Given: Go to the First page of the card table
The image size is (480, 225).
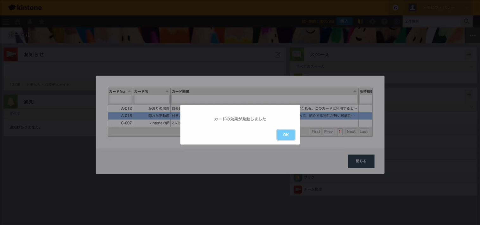Looking at the screenshot, I should tap(316, 131).
